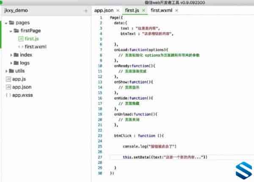Place cursor on the this.setData code line
This screenshot has height=182, width=254.
click(x=165, y=157)
